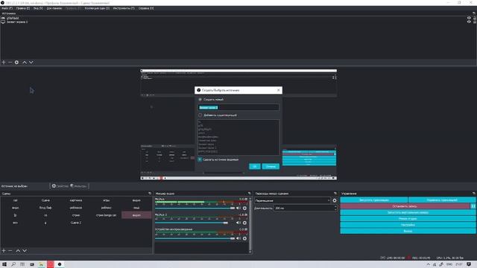Open Task View on taskbar
This screenshot has height=268, width=477.
tap(22, 264)
